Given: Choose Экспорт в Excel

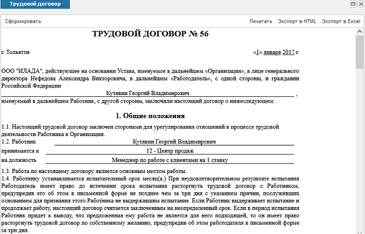Looking at the screenshot, I should pos(341,21).
